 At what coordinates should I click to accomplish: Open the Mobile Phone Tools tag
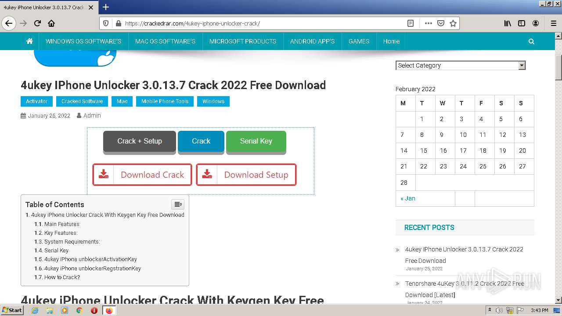click(x=165, y=101)
